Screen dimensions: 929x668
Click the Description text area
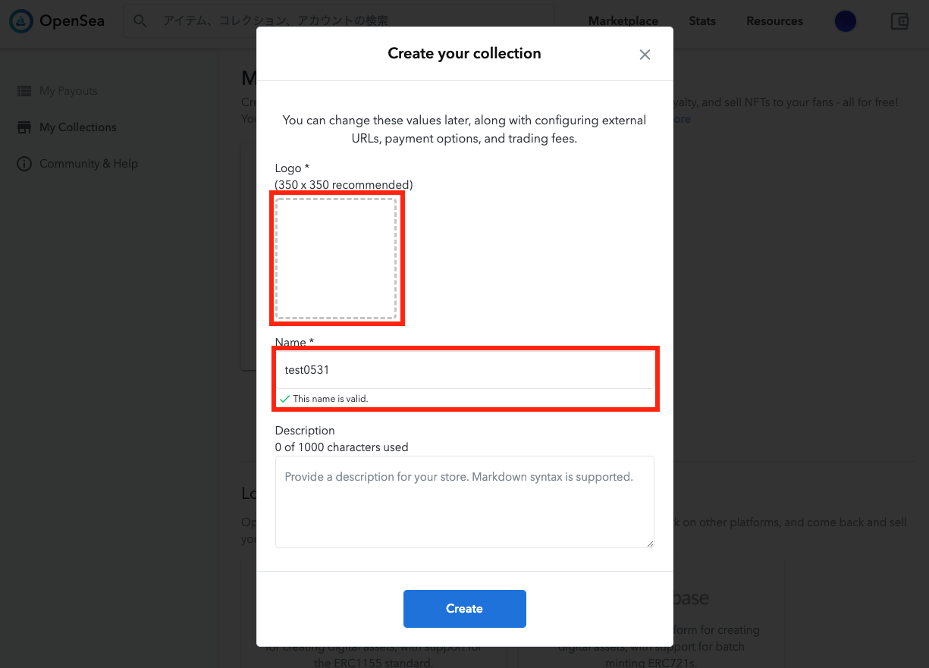click(465, 502)
